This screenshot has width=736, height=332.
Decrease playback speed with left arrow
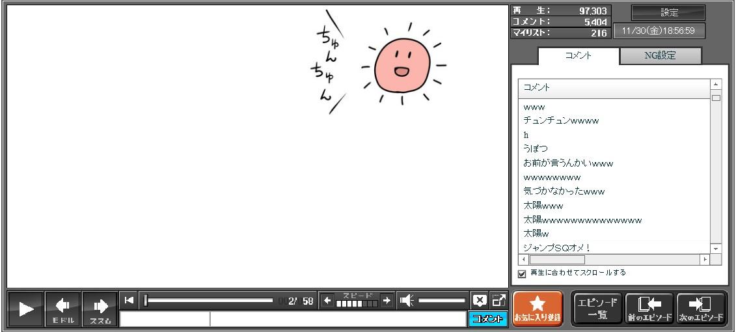click(x=327, y=300)
